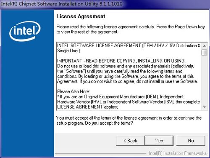
Task: Click the Do not use or load this software line
Action: [126, 66]
